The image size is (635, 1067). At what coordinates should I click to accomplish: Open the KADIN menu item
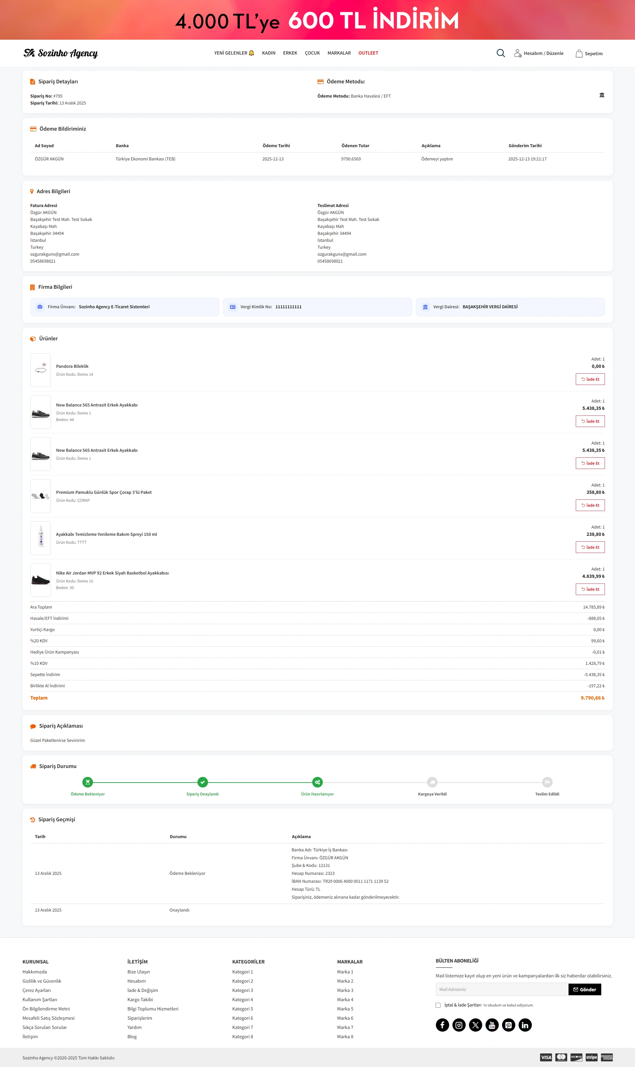[268, 53]
